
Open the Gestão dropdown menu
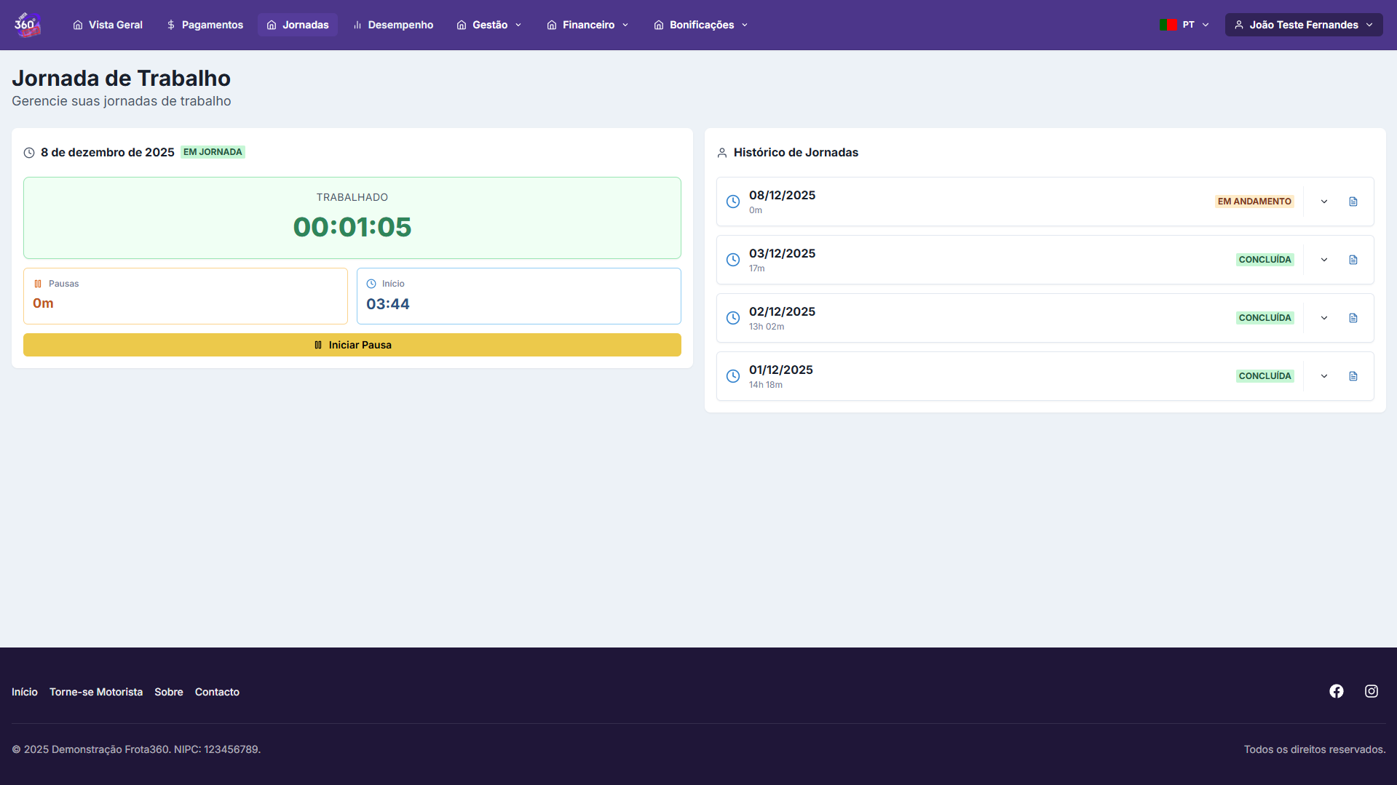click(x=489, y=25)
